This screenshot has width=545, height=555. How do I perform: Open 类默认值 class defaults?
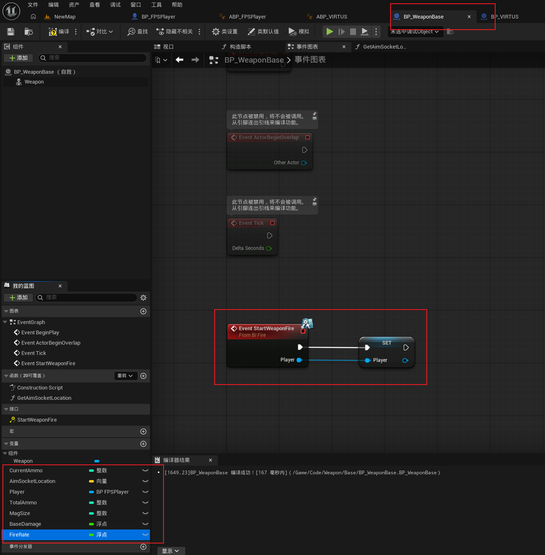click(263, 32)
